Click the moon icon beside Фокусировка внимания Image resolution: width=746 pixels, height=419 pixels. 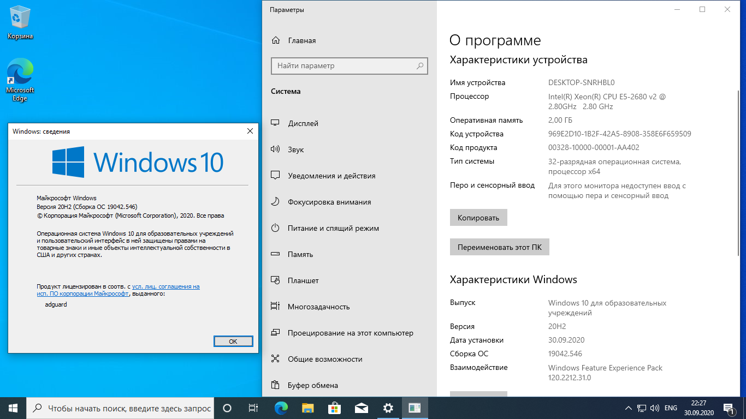tap(276, 202)
